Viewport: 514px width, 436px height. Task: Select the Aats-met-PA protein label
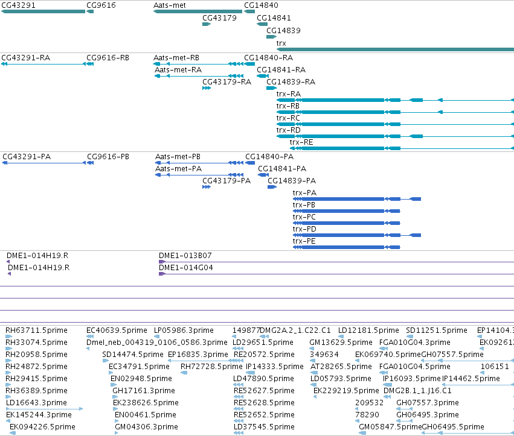coord(178,169)
